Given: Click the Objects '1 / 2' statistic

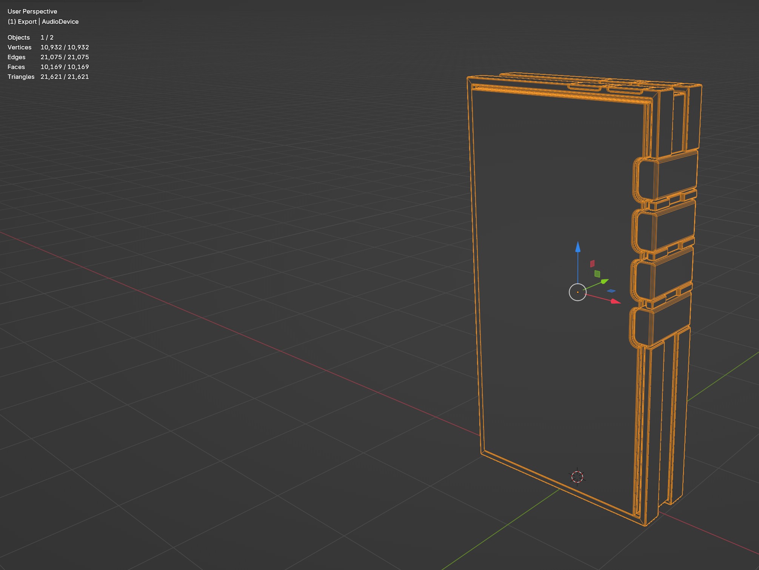Looking at the screenshot, I should pos(47,37).
